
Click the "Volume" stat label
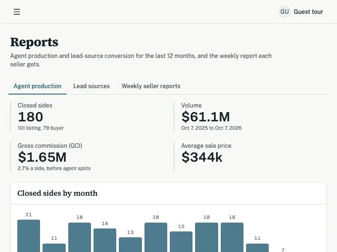tap(191, 105)
